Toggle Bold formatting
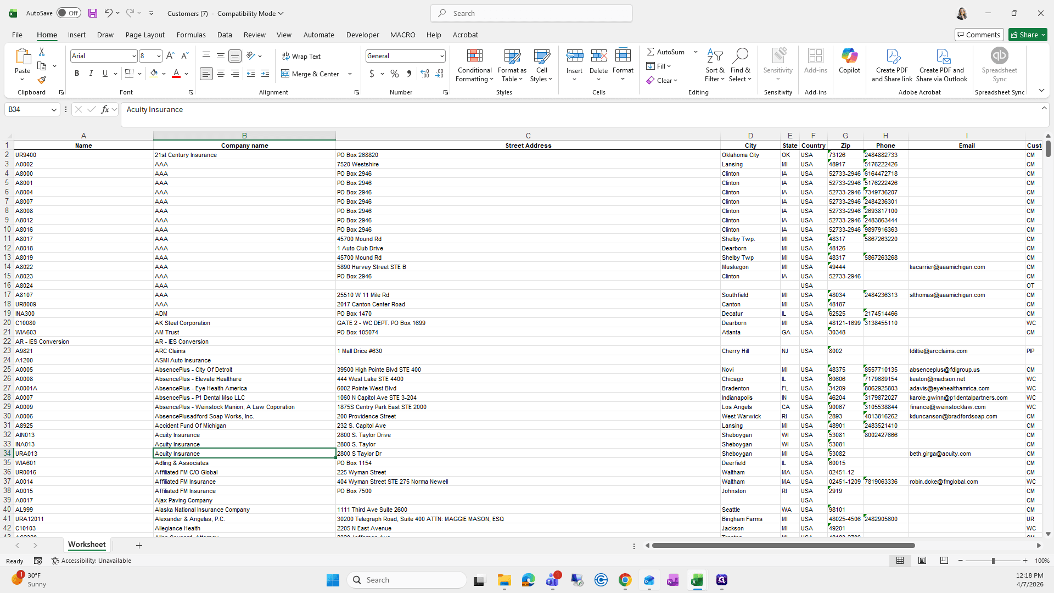This screenshot has width=1054, height=593. click(77, 74)
